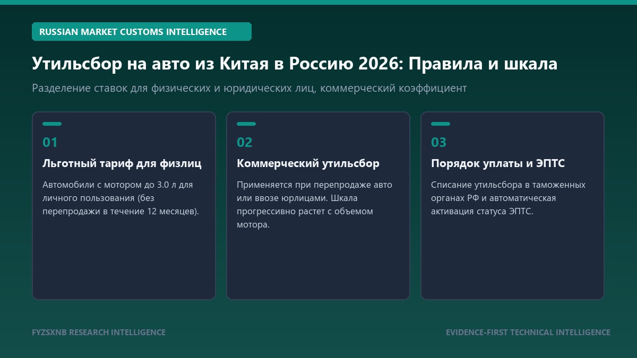Click the footer "FYZSXNB RESEARCH INTELLIGENCE"
Viewport: 637px width, 358px height.
[99, 333]
